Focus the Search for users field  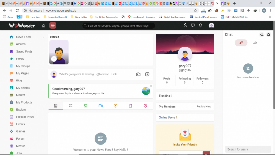coord(248,149)
